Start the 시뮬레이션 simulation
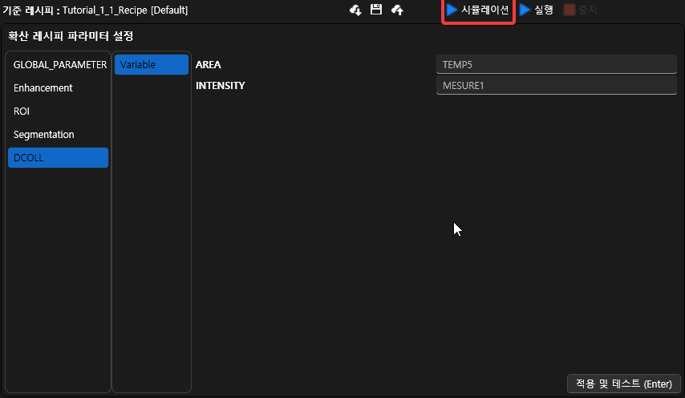The image size is (685, 398). click(478, 10)
